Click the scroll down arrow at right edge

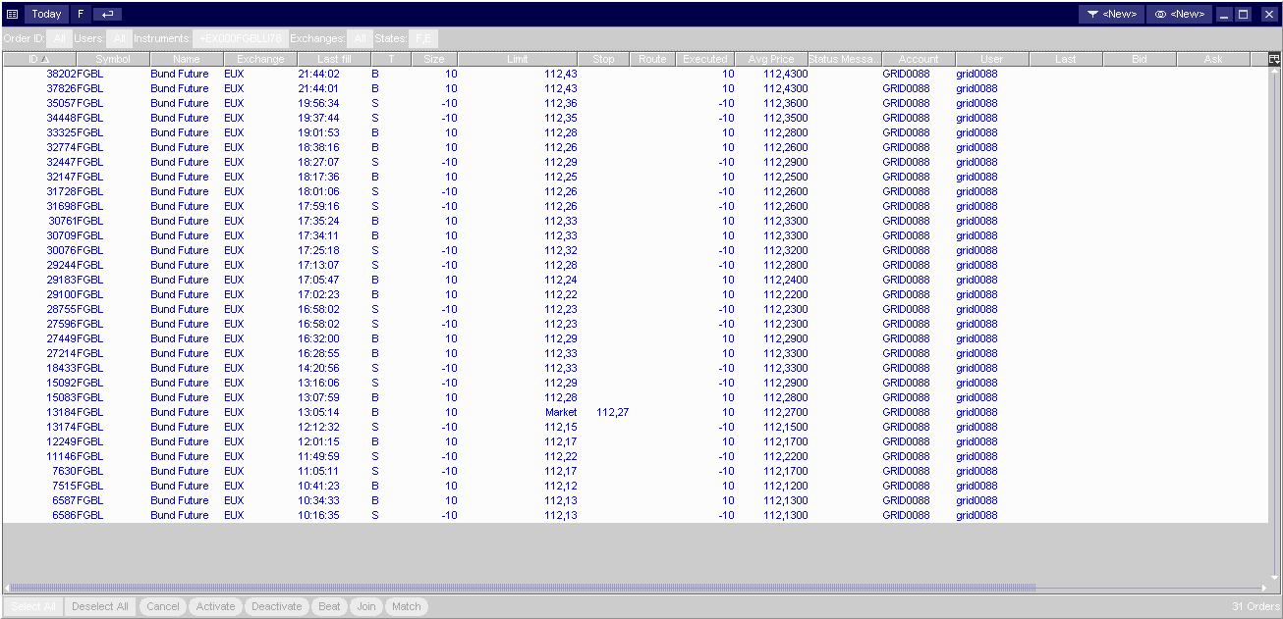tap(1274, 576)
